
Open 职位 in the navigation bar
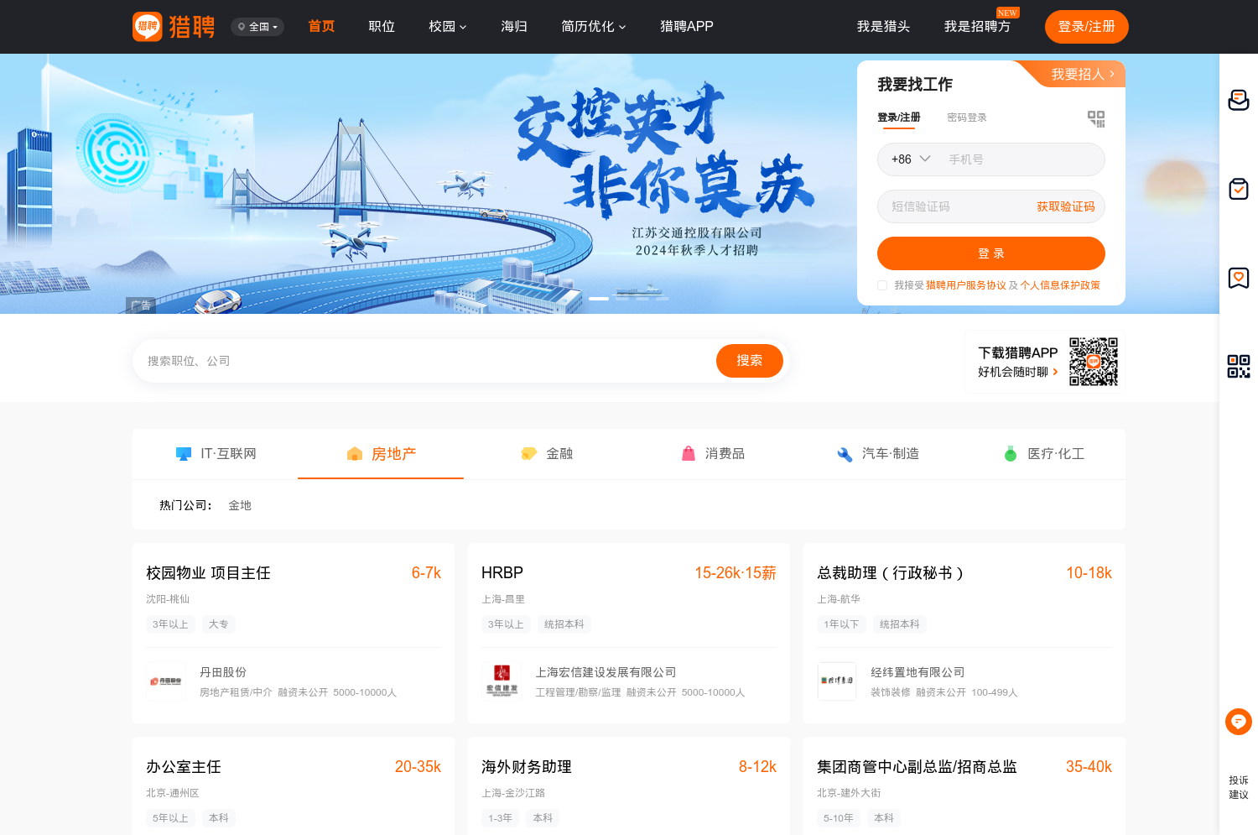click(x=382, y=27)
